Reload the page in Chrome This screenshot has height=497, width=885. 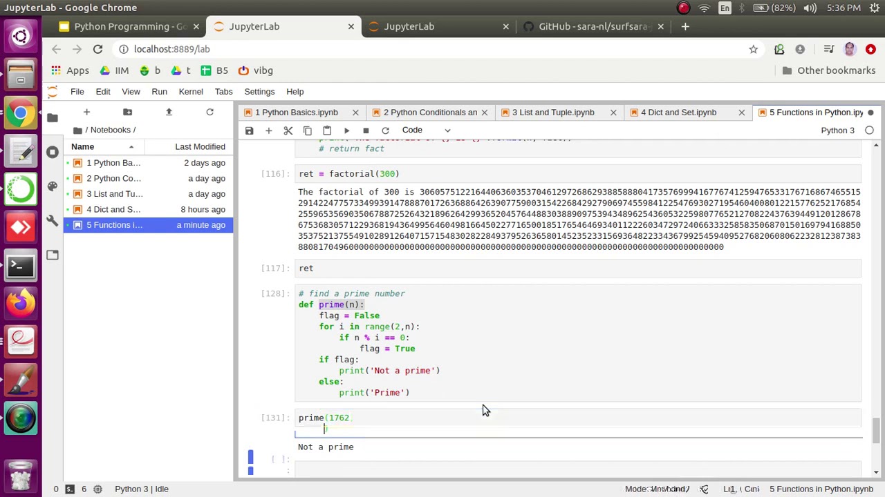point(97,49)
